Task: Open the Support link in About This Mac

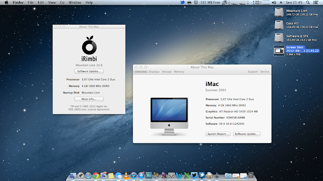Action: [253, 72]
